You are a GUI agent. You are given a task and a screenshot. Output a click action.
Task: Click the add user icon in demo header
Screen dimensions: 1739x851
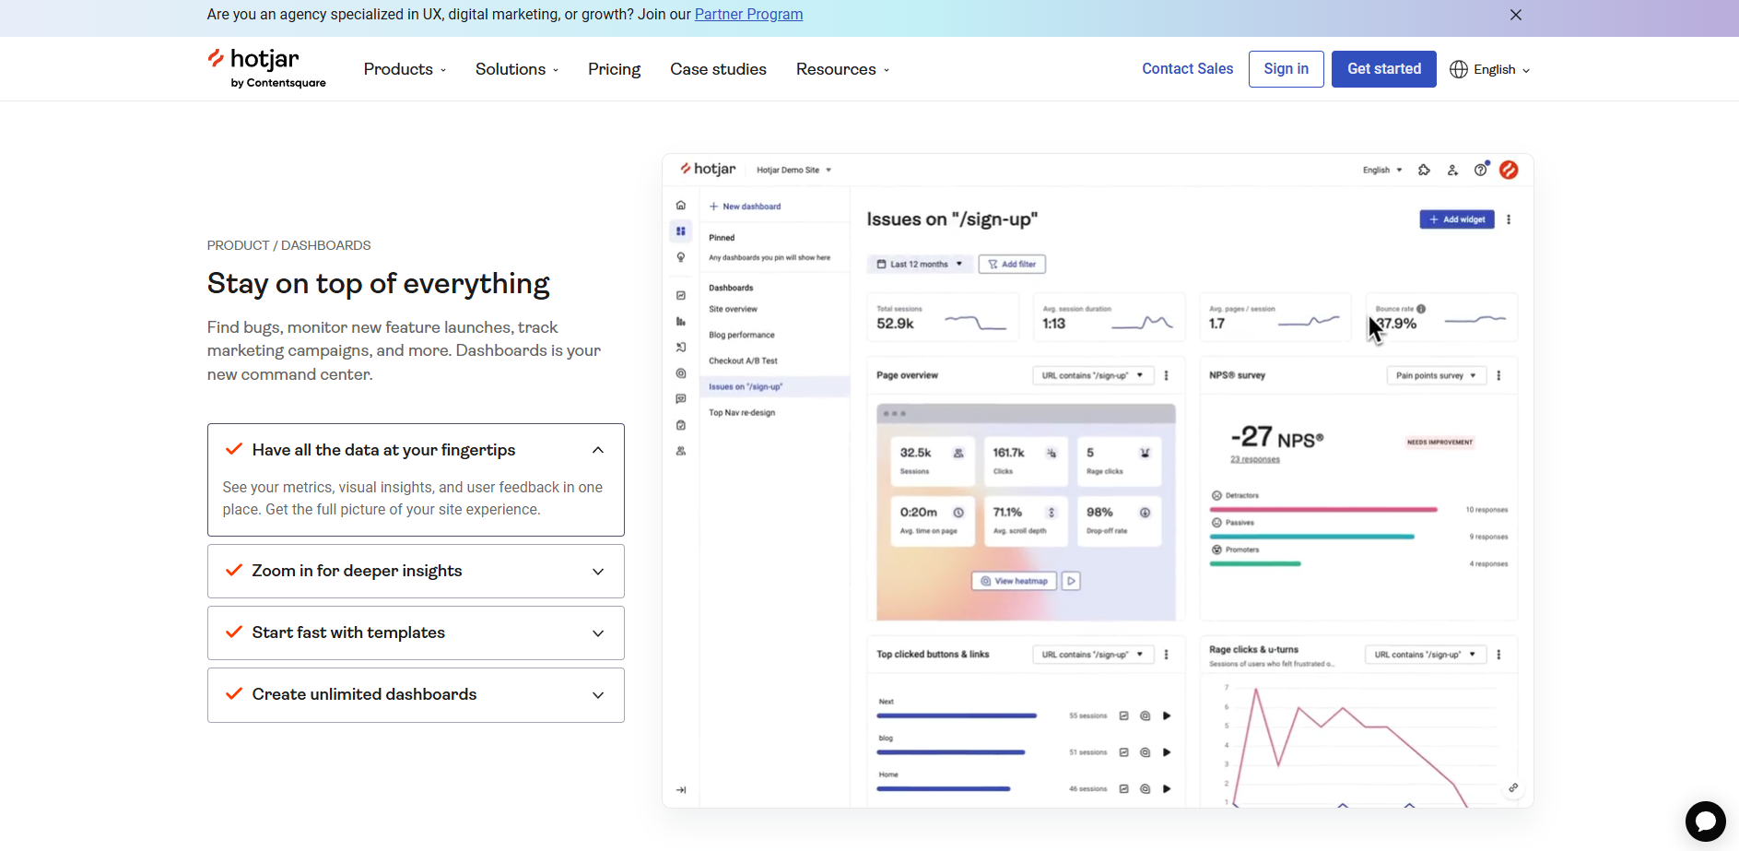(1452, 170)
